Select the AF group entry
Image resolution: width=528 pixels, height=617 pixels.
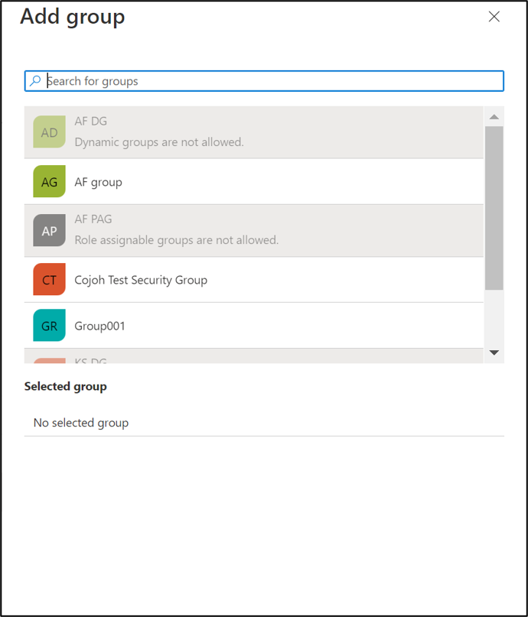[x=230, y=181]
